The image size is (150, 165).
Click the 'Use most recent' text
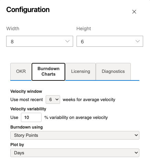coord(26,100)
